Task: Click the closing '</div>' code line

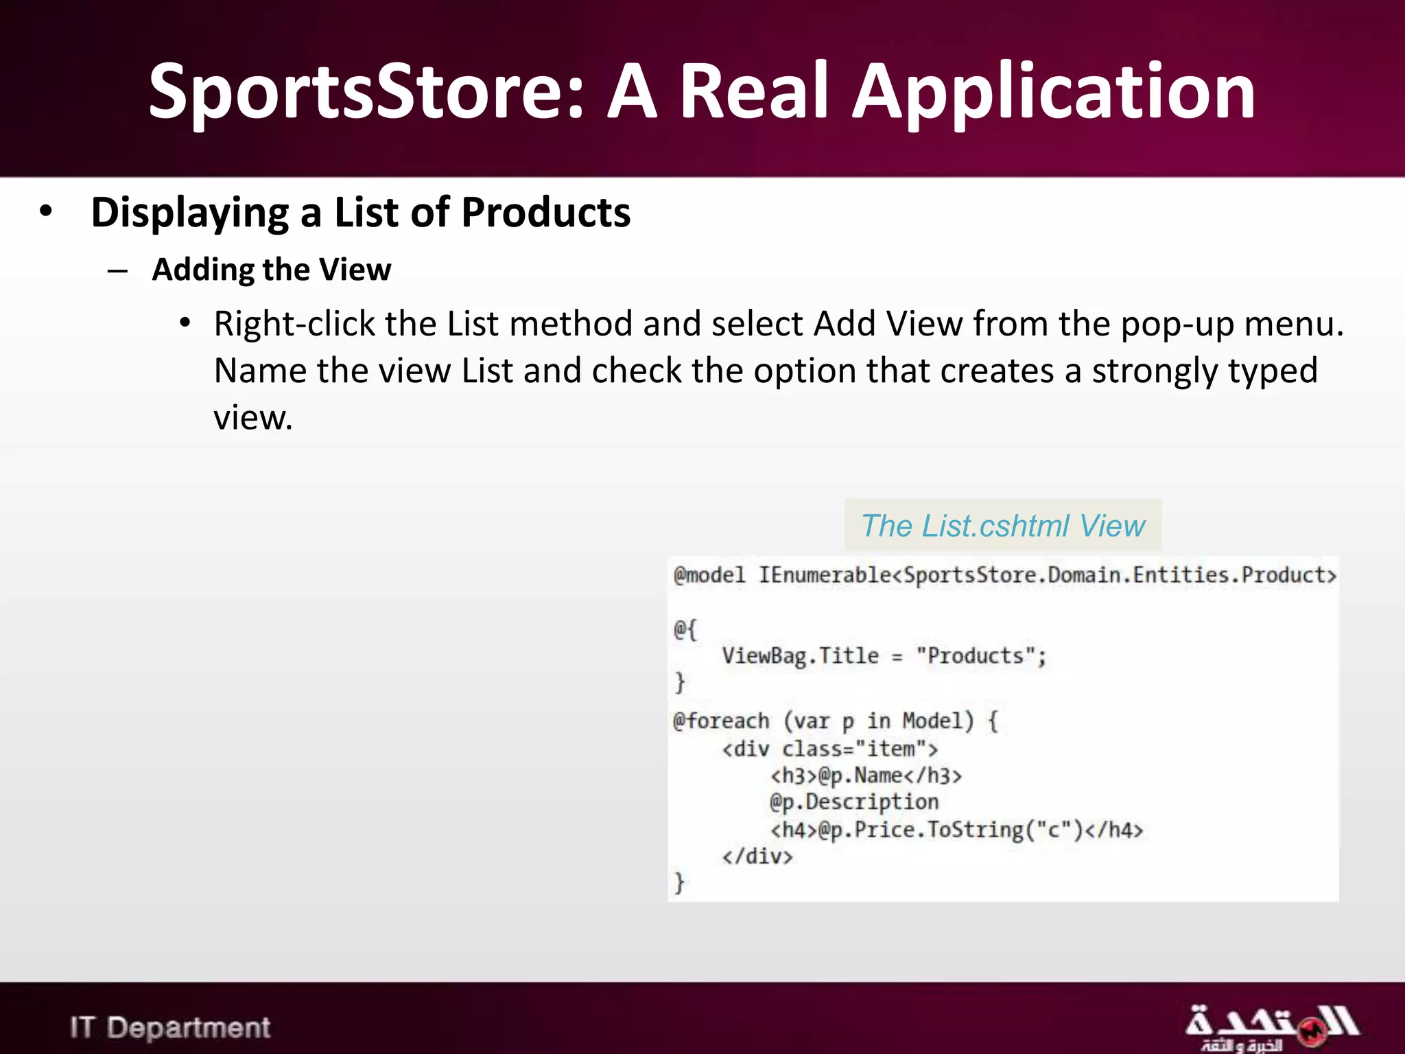Action: click(x=757, y=856)
